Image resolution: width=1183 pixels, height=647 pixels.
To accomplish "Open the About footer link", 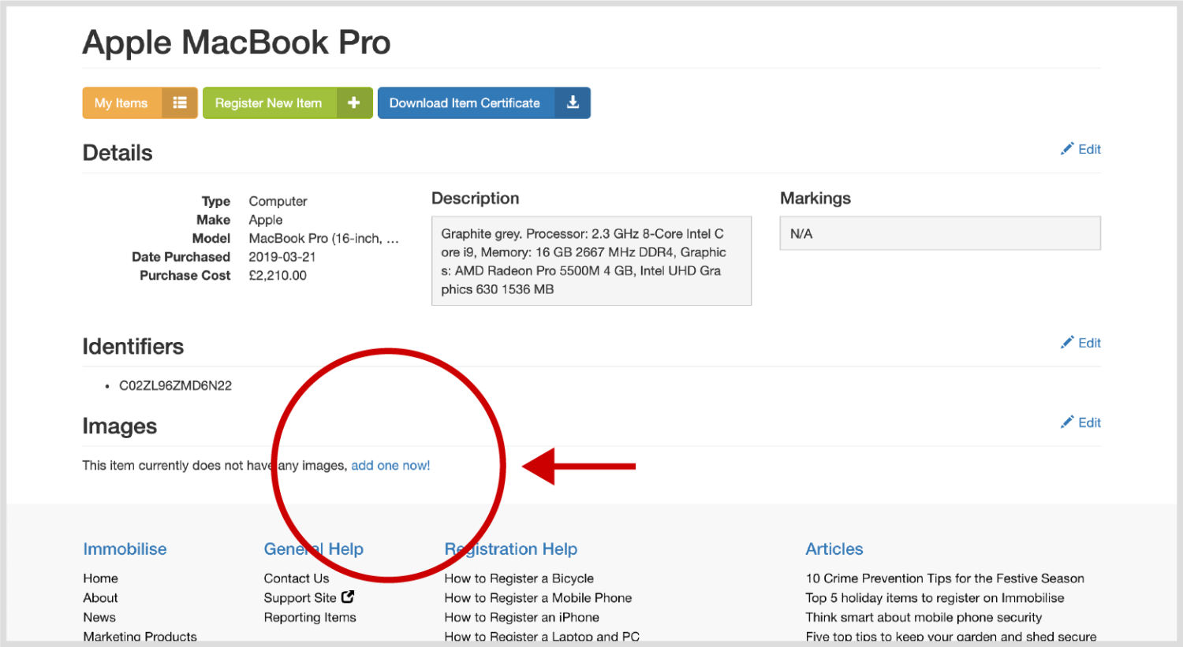I will click(101, 598).
